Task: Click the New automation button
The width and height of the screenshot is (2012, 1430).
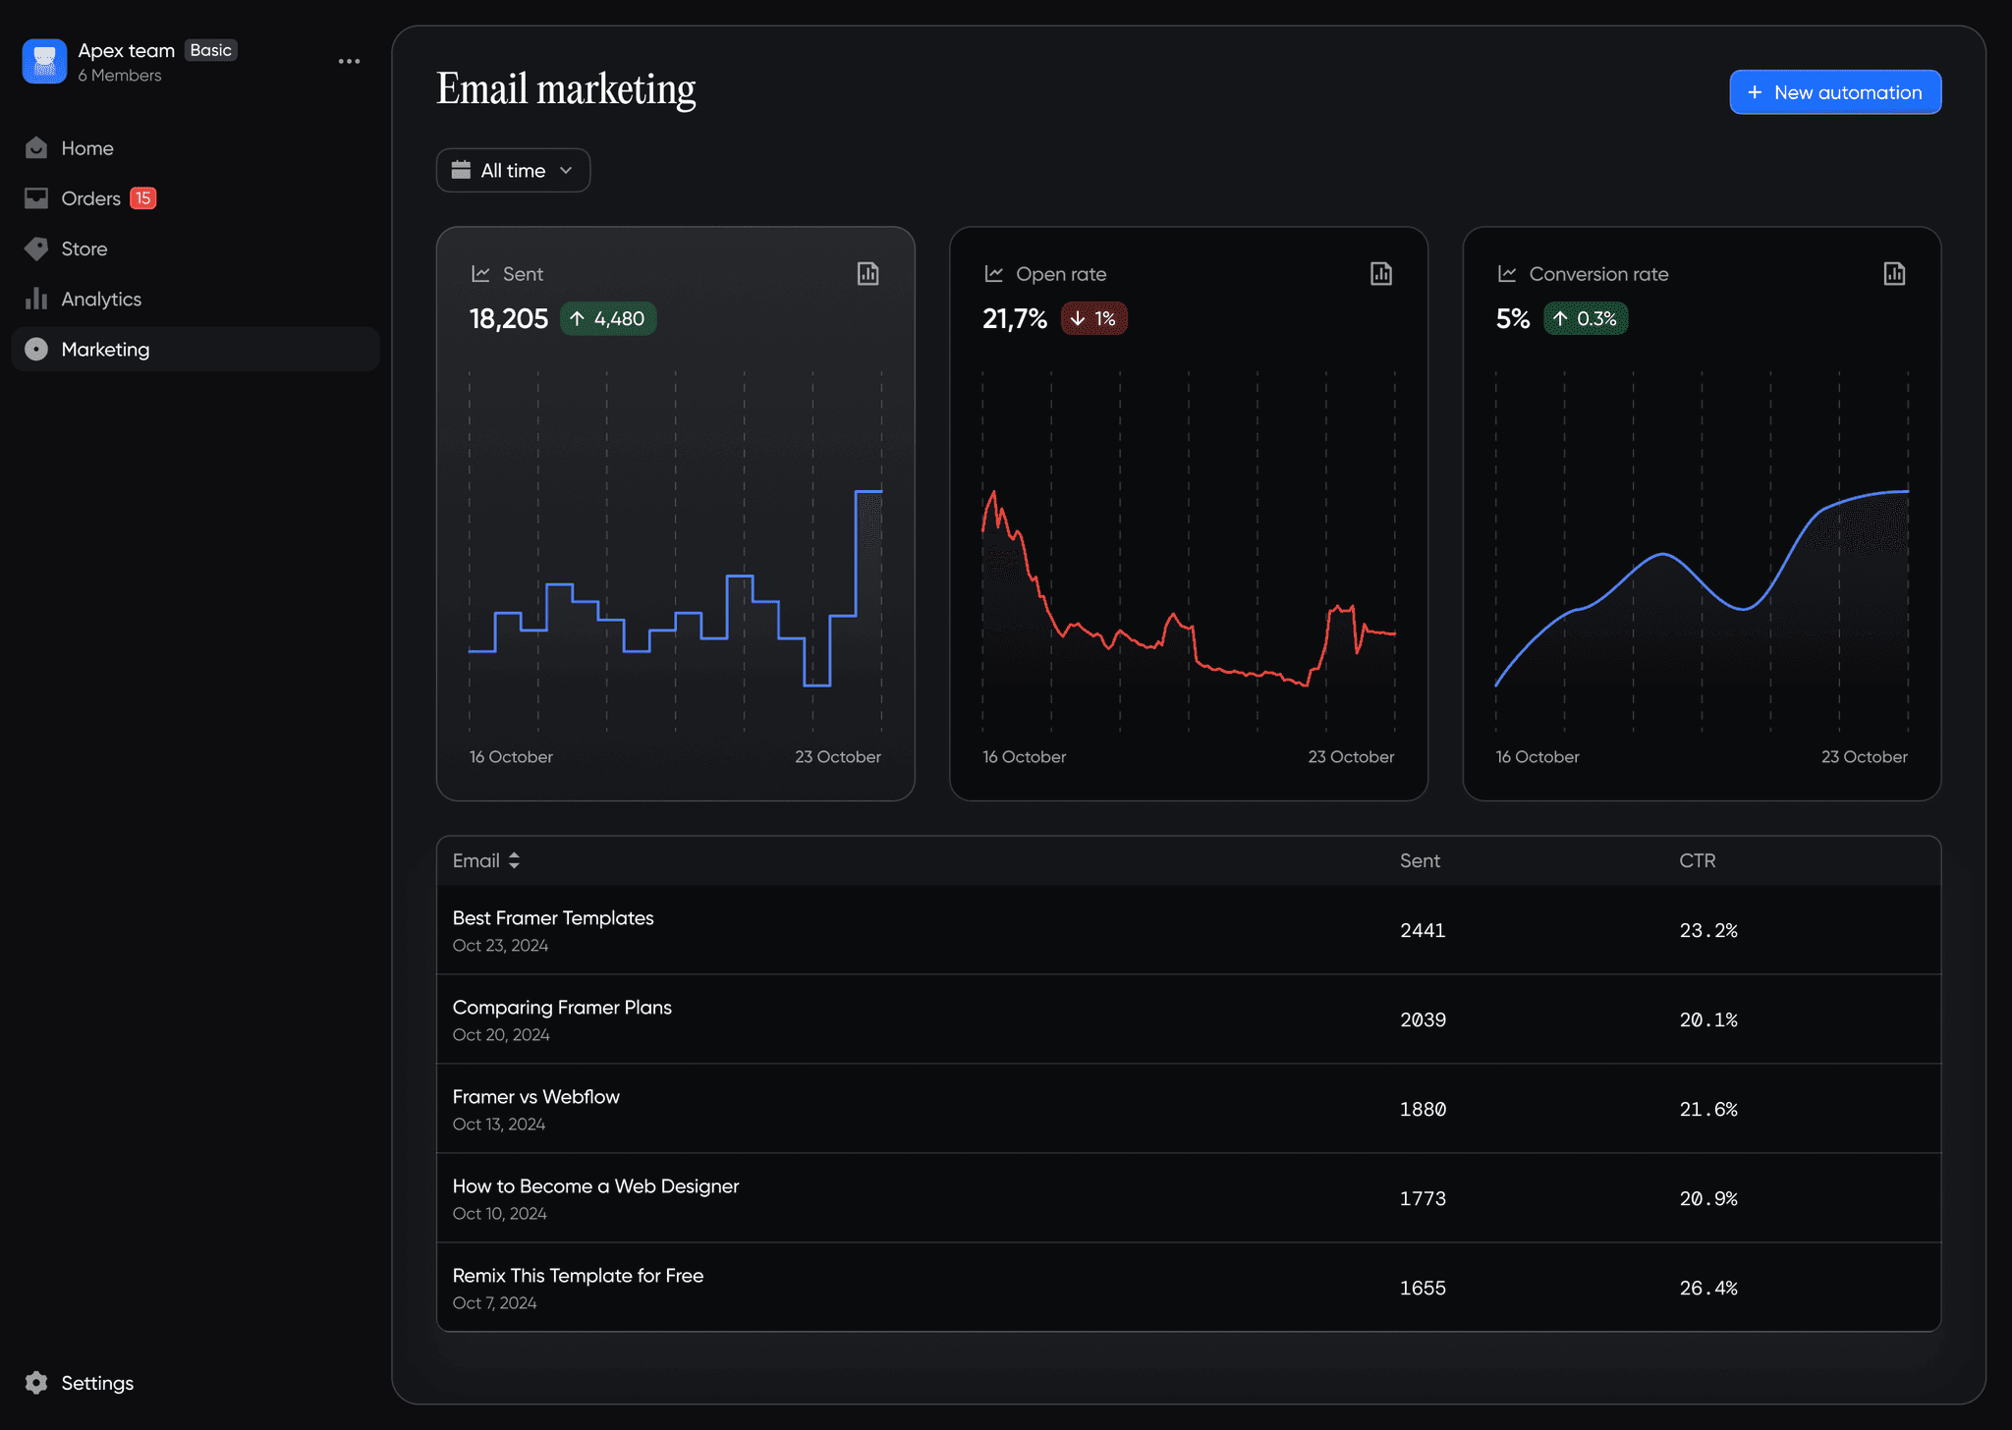Action: point(1834,92)
